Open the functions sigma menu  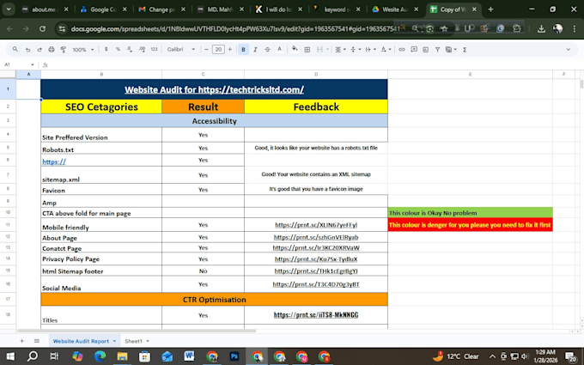[465, 50]
